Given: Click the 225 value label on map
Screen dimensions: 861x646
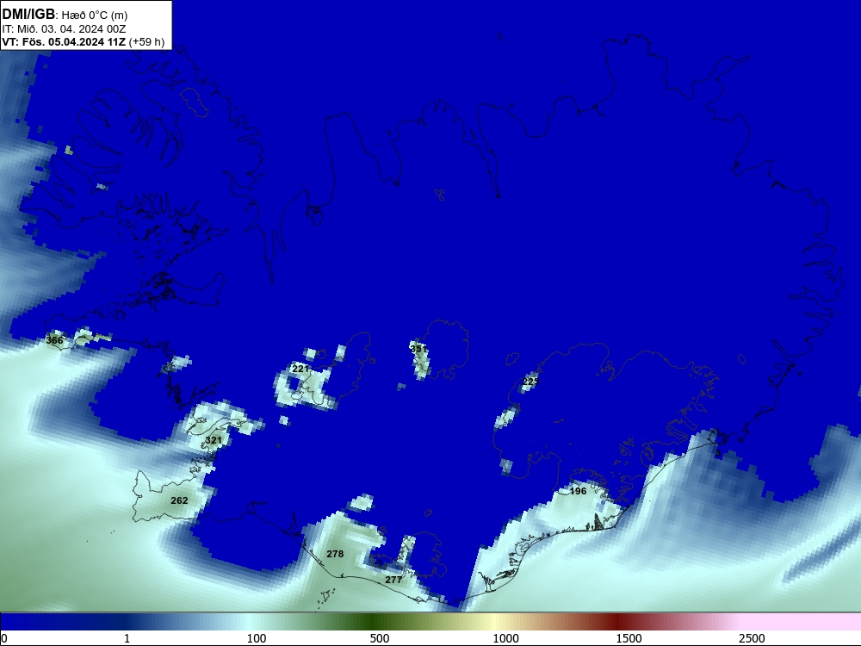Looking at the screenshot, I should coord(530,382).
